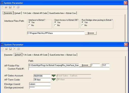Click the Ebridge password label
This screenshot has height=93, width=129.
(x=14, y=87)
